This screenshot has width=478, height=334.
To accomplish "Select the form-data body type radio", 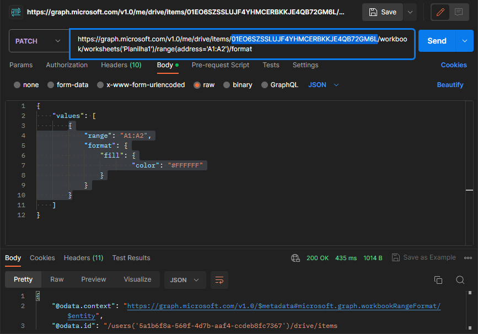I will [51, 85].
